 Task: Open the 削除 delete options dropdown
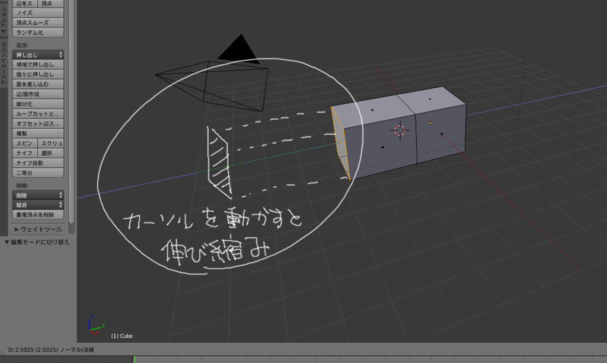point(37,195)
